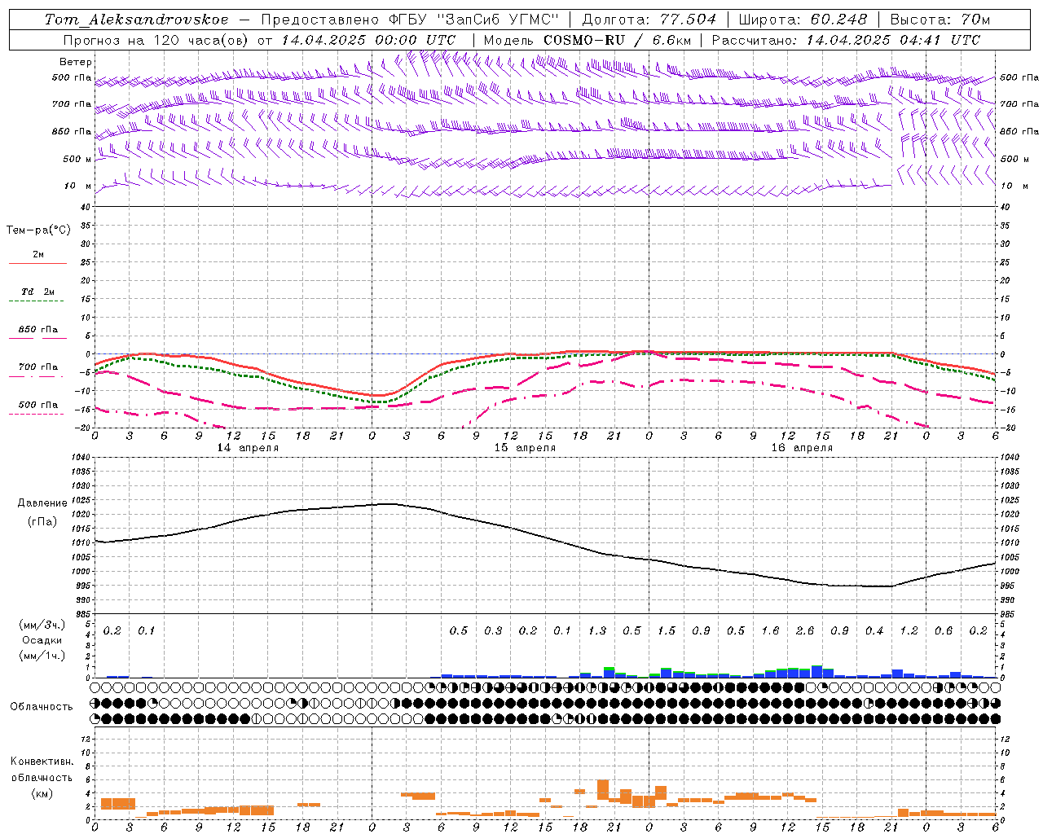This screenshot has height=834, width=1043.
Task: Click the 'Td 2м' dew point legend entry
Action: (38, 292)
